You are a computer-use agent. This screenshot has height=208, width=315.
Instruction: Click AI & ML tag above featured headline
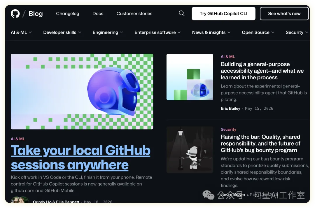click(x=18, y=139)
